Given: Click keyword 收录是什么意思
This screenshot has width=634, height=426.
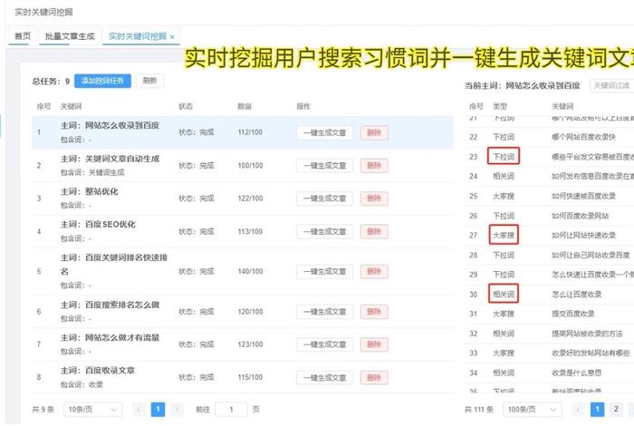Looking at the screenshot, I should [x=577, y=373].
